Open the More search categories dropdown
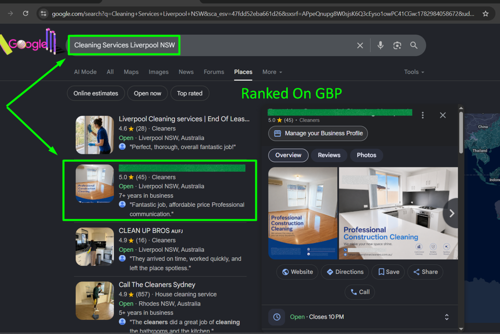 (x=272, y=72)
